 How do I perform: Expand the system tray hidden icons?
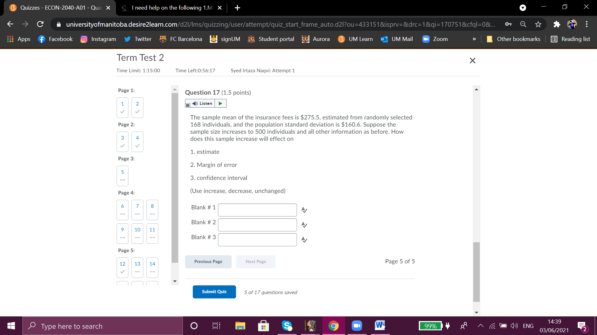480,326
